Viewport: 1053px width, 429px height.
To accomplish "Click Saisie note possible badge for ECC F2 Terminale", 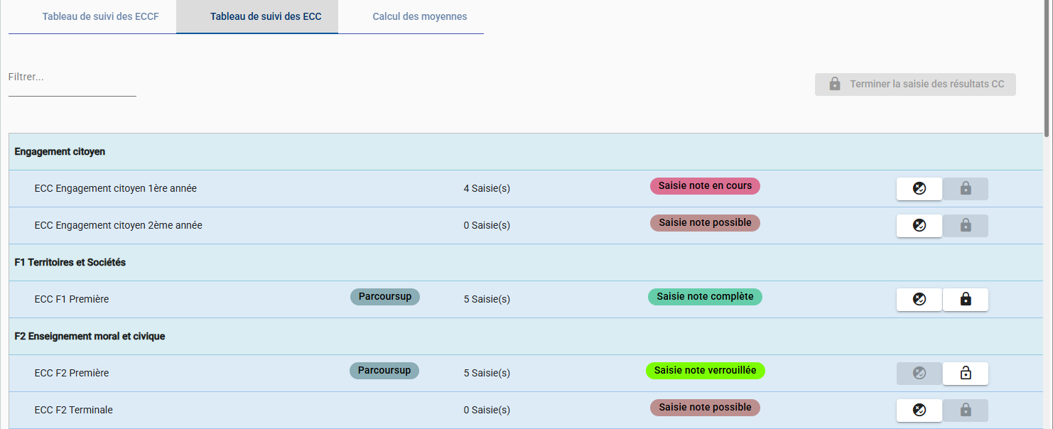I will click(x=705, y=408).
